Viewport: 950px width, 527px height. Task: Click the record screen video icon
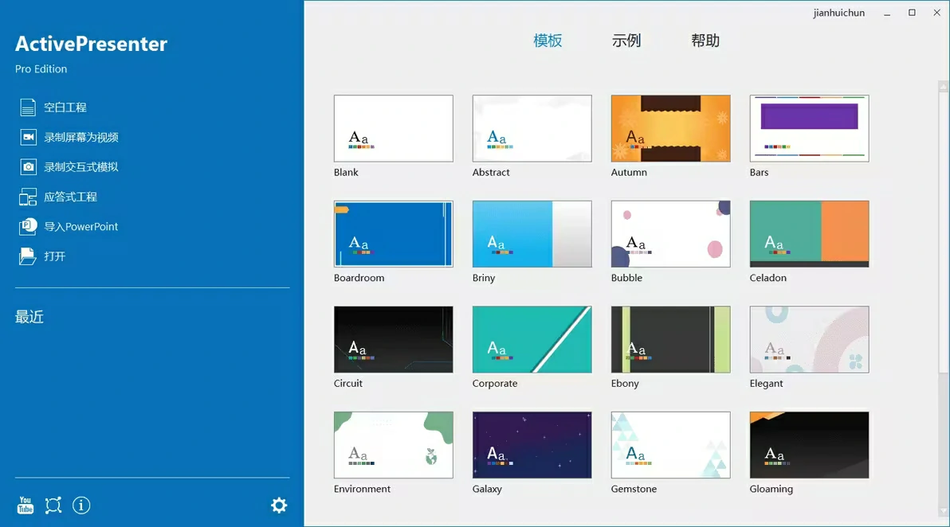point(28,137)
